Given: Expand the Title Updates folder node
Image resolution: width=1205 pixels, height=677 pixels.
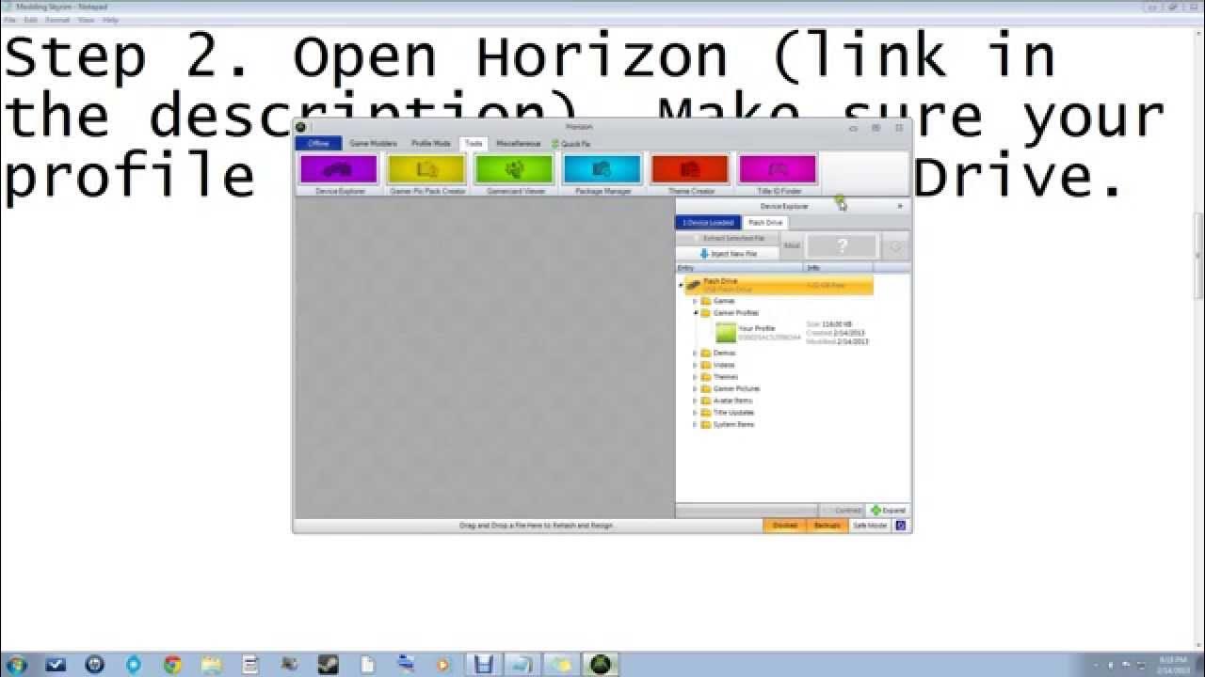Looking at the screenshot, I should [x=695, y=413].
